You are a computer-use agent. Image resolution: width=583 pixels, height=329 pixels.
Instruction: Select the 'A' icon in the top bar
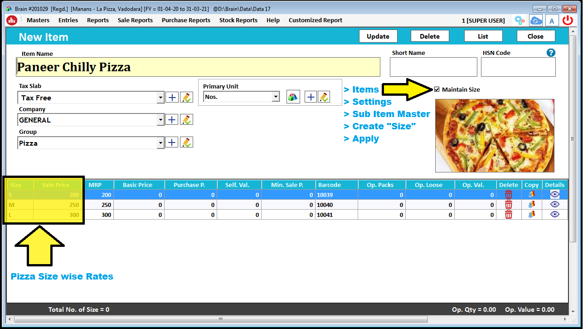click(551, 20)
